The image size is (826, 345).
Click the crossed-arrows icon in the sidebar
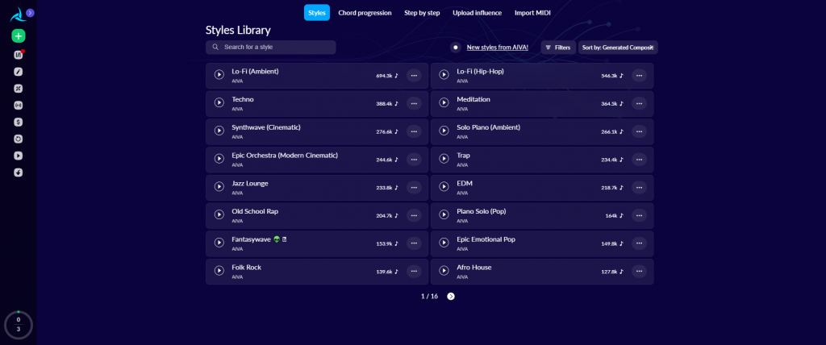(x=19, y=89)
